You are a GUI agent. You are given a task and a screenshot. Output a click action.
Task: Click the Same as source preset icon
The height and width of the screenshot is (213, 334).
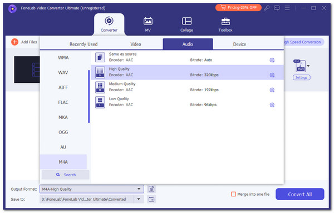pyautogui.click(x=100, y=57)
